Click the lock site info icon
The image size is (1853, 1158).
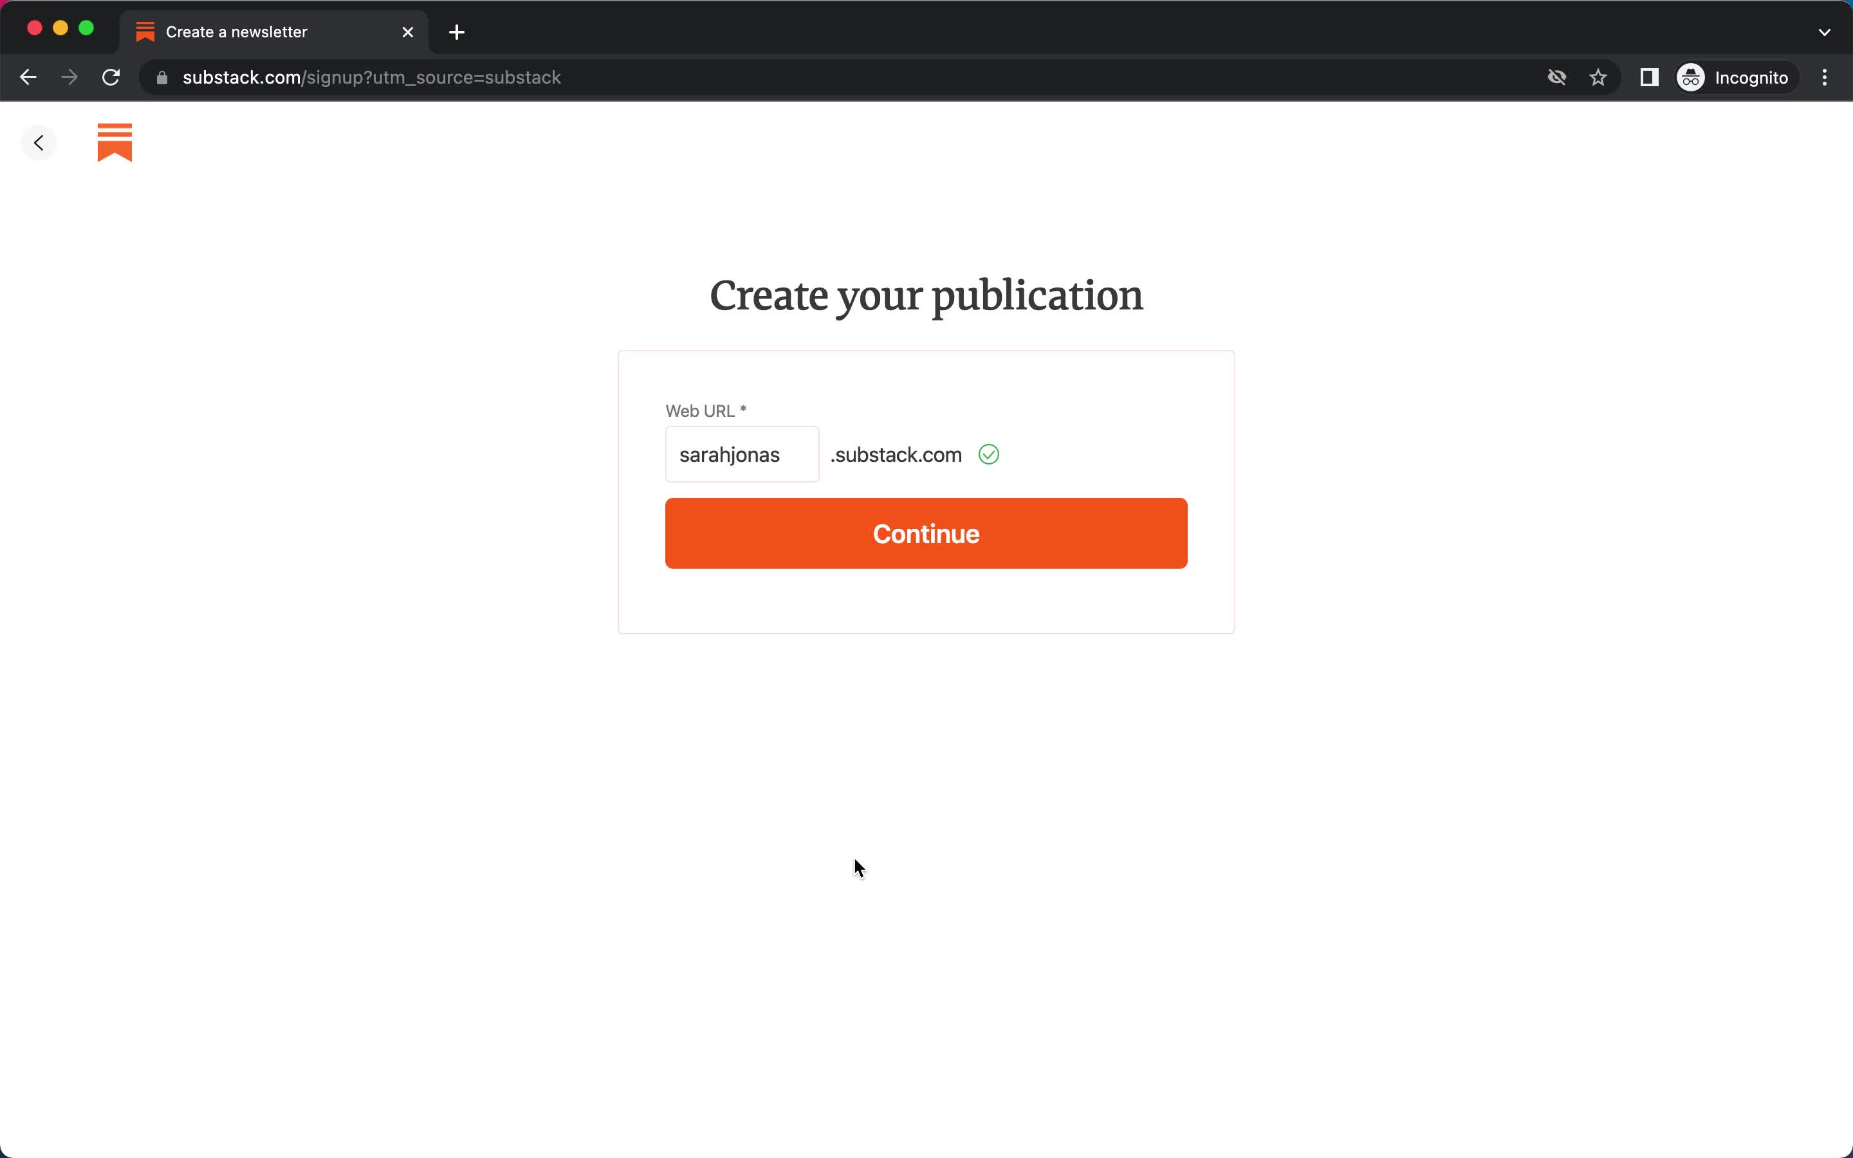coord(161,77)
